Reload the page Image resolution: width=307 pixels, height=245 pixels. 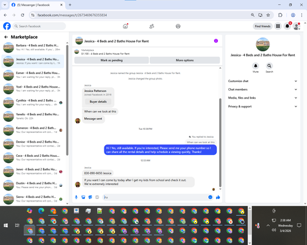[x=23, y=15]
